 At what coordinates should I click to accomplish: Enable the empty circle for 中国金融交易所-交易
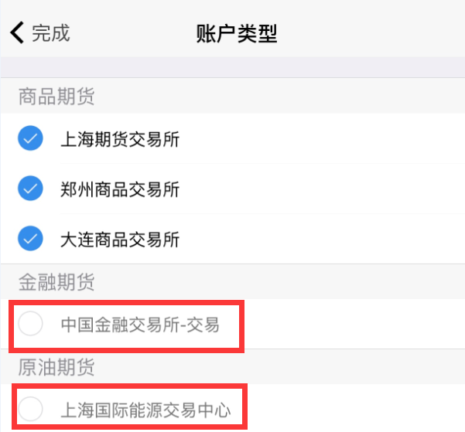point(30,325)
